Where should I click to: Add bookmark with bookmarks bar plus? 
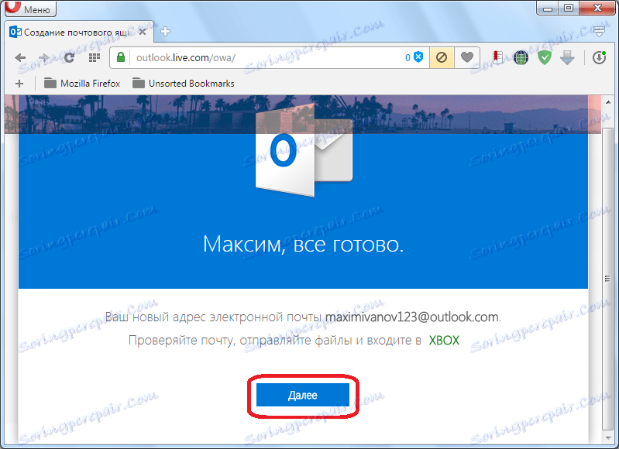19,84
